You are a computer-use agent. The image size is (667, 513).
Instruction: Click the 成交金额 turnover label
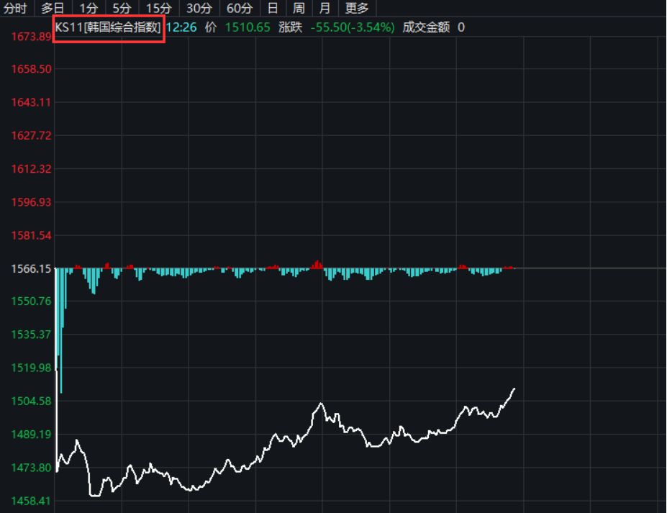coord(427,27)
